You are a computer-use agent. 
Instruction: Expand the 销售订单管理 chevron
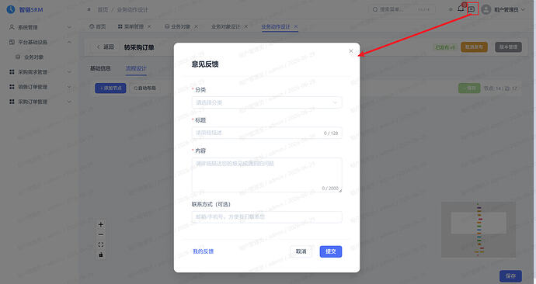point(69,87)
